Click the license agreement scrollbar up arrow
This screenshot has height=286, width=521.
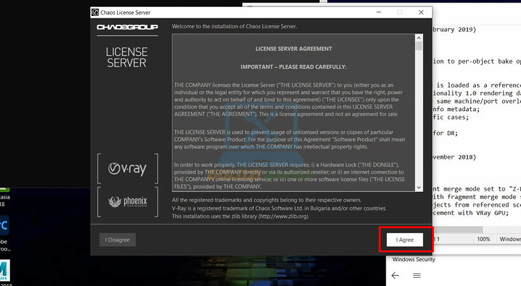[419, 37]
